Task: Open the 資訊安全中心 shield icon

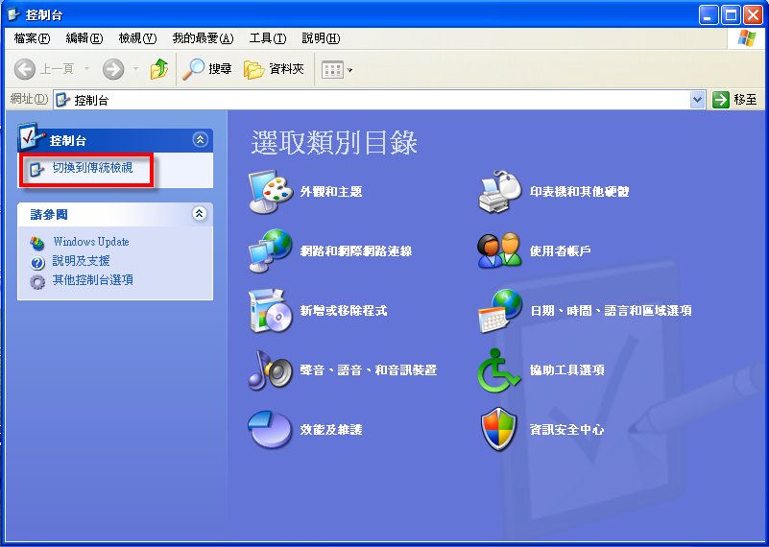Action: point(499,430)
